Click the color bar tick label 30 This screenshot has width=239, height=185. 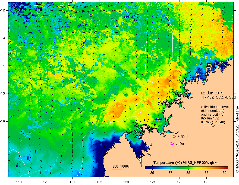pos(224,173)
